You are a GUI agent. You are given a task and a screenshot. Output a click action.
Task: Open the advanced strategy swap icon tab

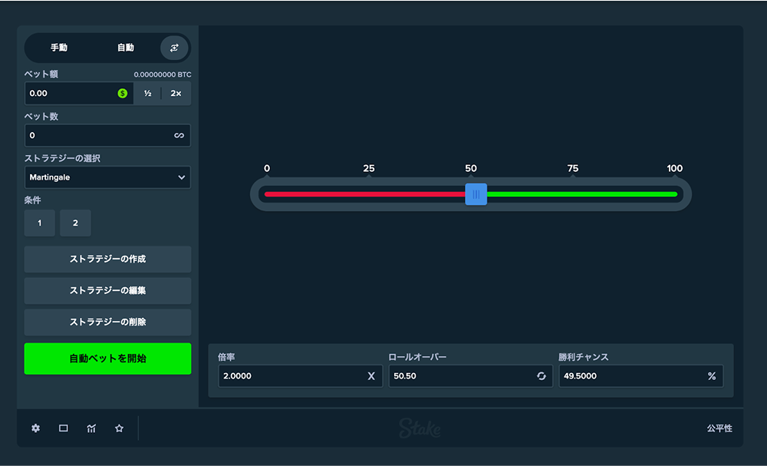pos(175,48)
